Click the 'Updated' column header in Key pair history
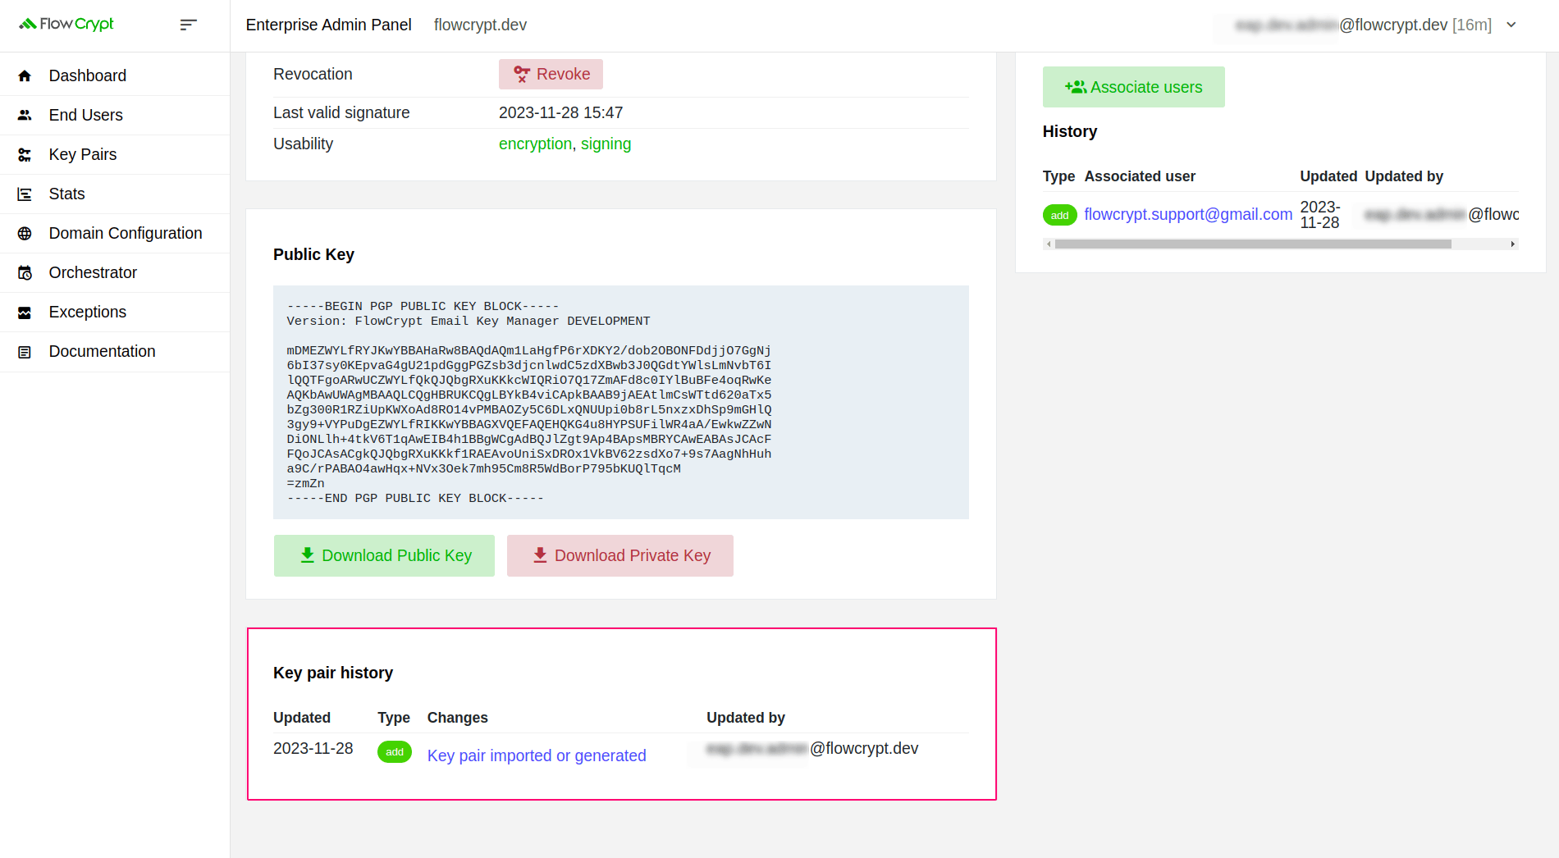 coord(302,718)
